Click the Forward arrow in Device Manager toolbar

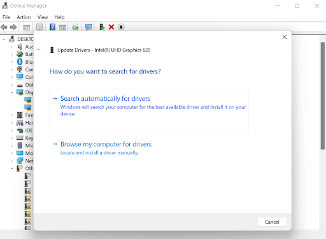[13, 27]
